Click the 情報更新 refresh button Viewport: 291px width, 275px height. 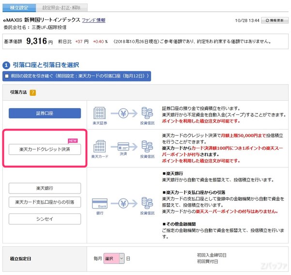click(275, 20)
